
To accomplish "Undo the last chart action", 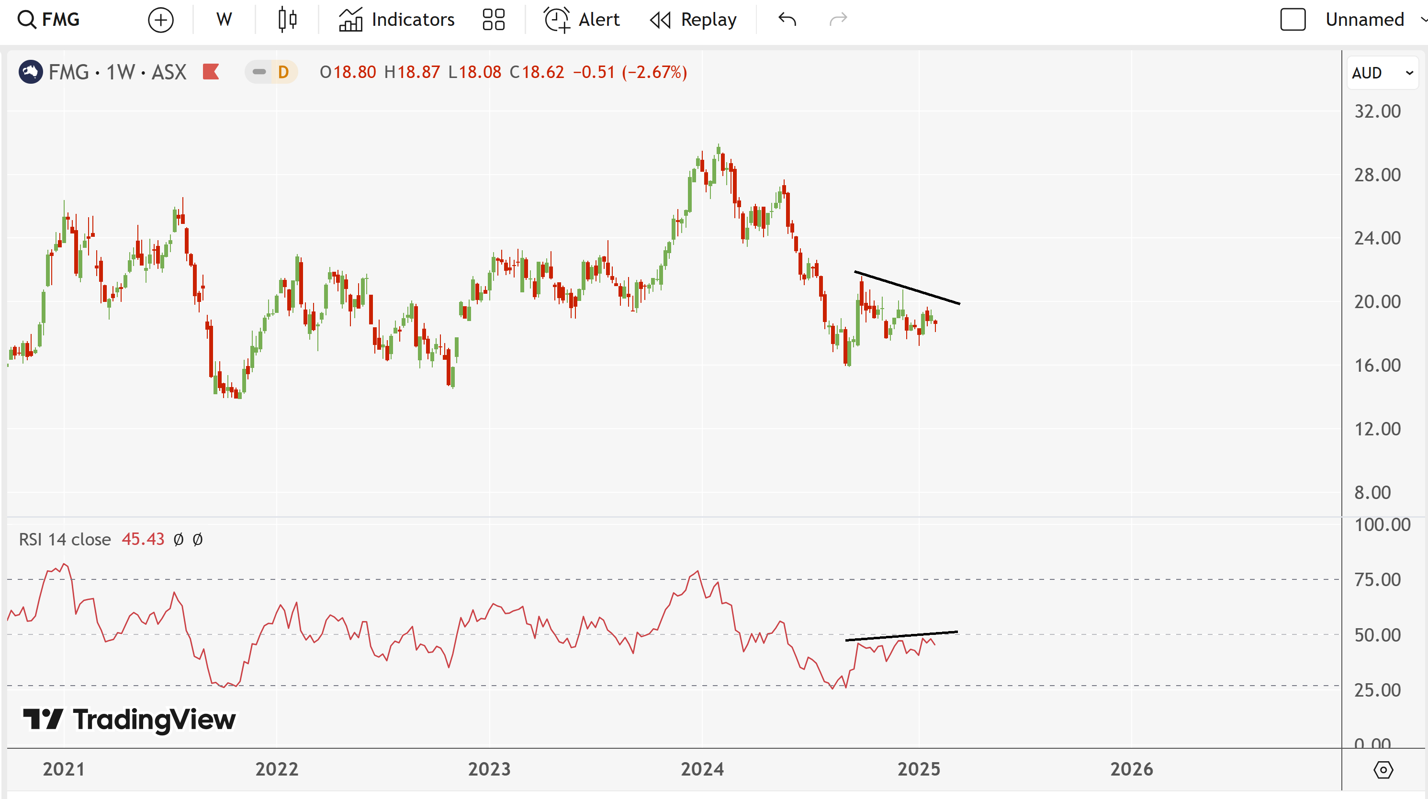I will point(787,20).
